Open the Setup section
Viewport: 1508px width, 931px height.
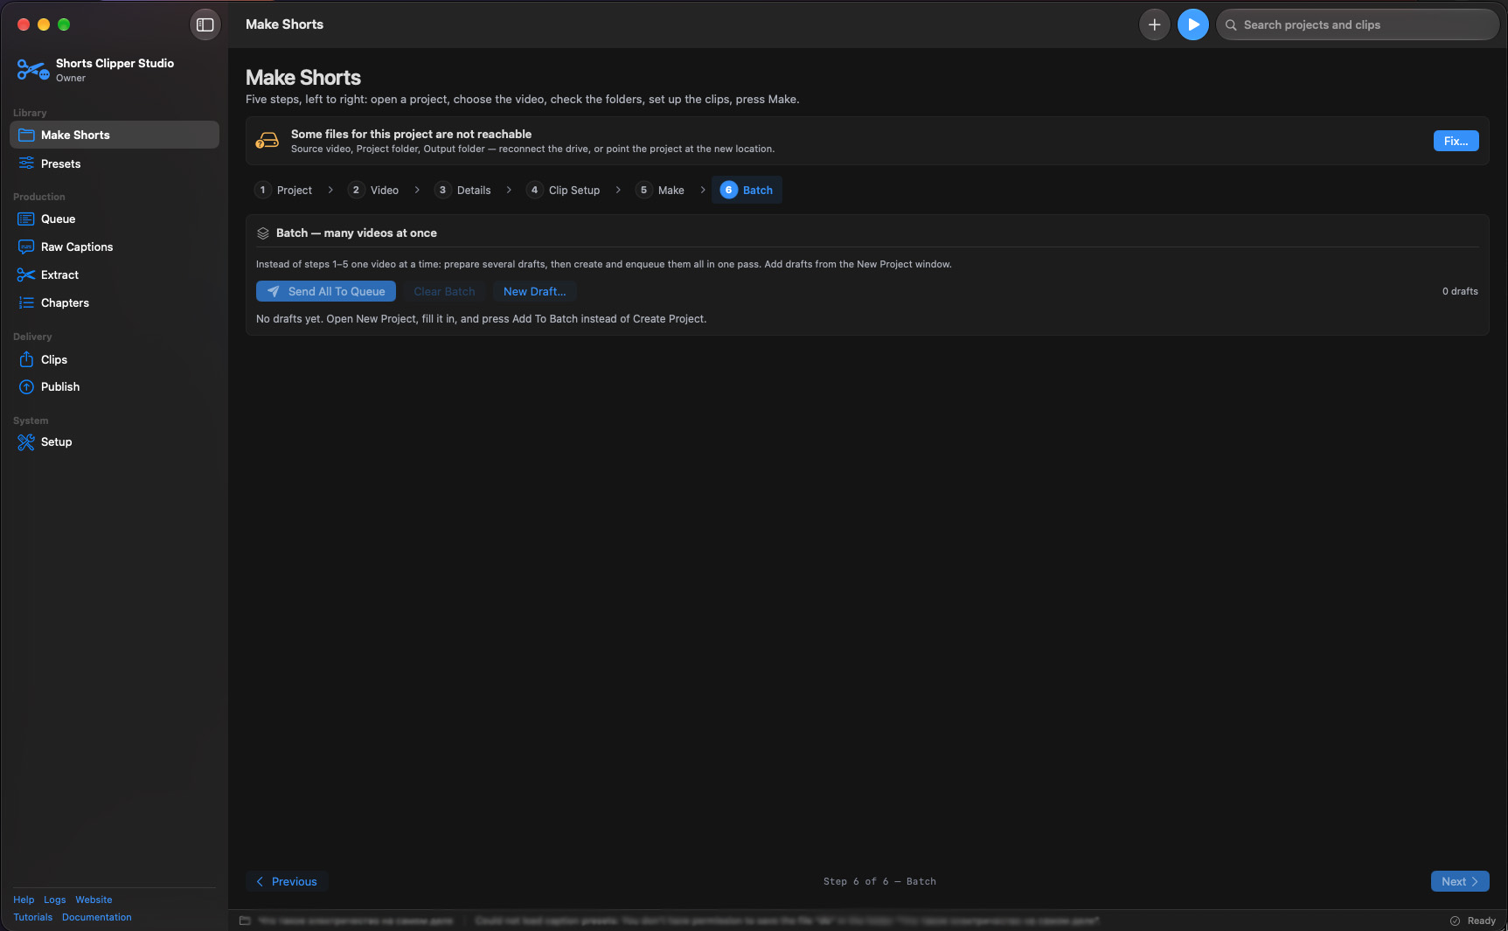(x=115, y=441)
